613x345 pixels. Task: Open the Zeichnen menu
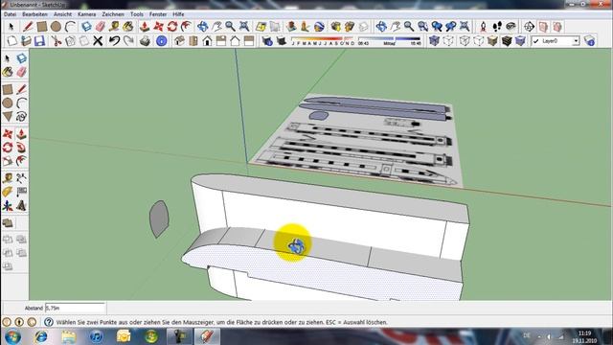pos(113,14)
